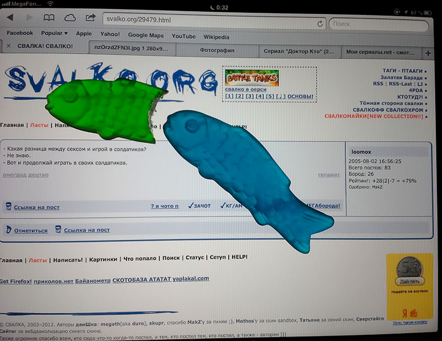The height and width of the screenshot is (341, 442).
Task: Open the Статус menu item
Action: [x=194, y=258]
